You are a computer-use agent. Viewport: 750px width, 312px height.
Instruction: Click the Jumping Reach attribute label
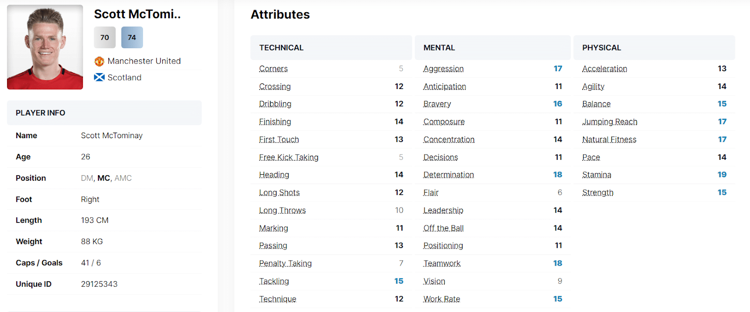[x=609, y=122]
